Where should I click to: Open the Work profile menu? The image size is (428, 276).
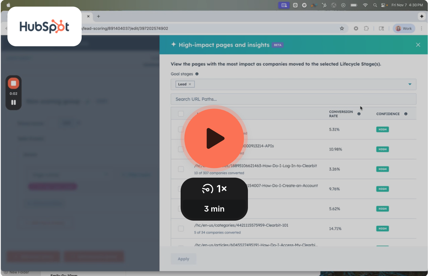[404, 28]
